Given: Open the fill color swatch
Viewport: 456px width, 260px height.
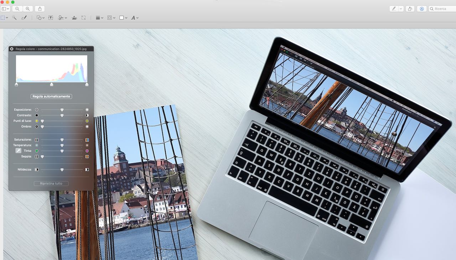Looking at the screenshot, I should [x=123, y=17].
